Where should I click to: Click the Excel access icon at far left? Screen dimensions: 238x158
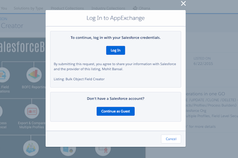click(x=1, y=111)
